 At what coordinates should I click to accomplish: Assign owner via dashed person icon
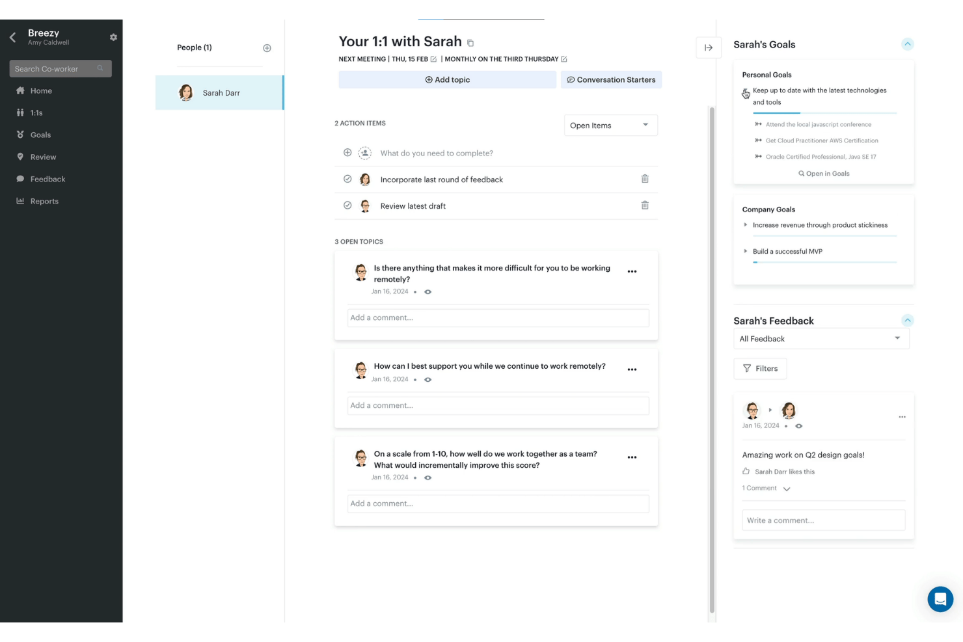pyautogui.click(x=365, y=153)
